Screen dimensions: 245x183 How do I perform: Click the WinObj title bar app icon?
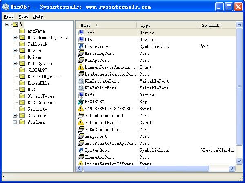click(6, 7)
